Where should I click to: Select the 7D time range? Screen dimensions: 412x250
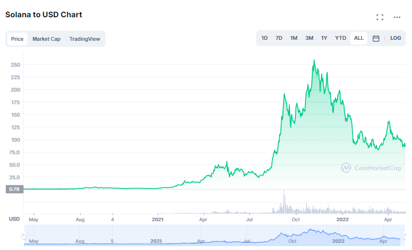click(x=279, y=38)
